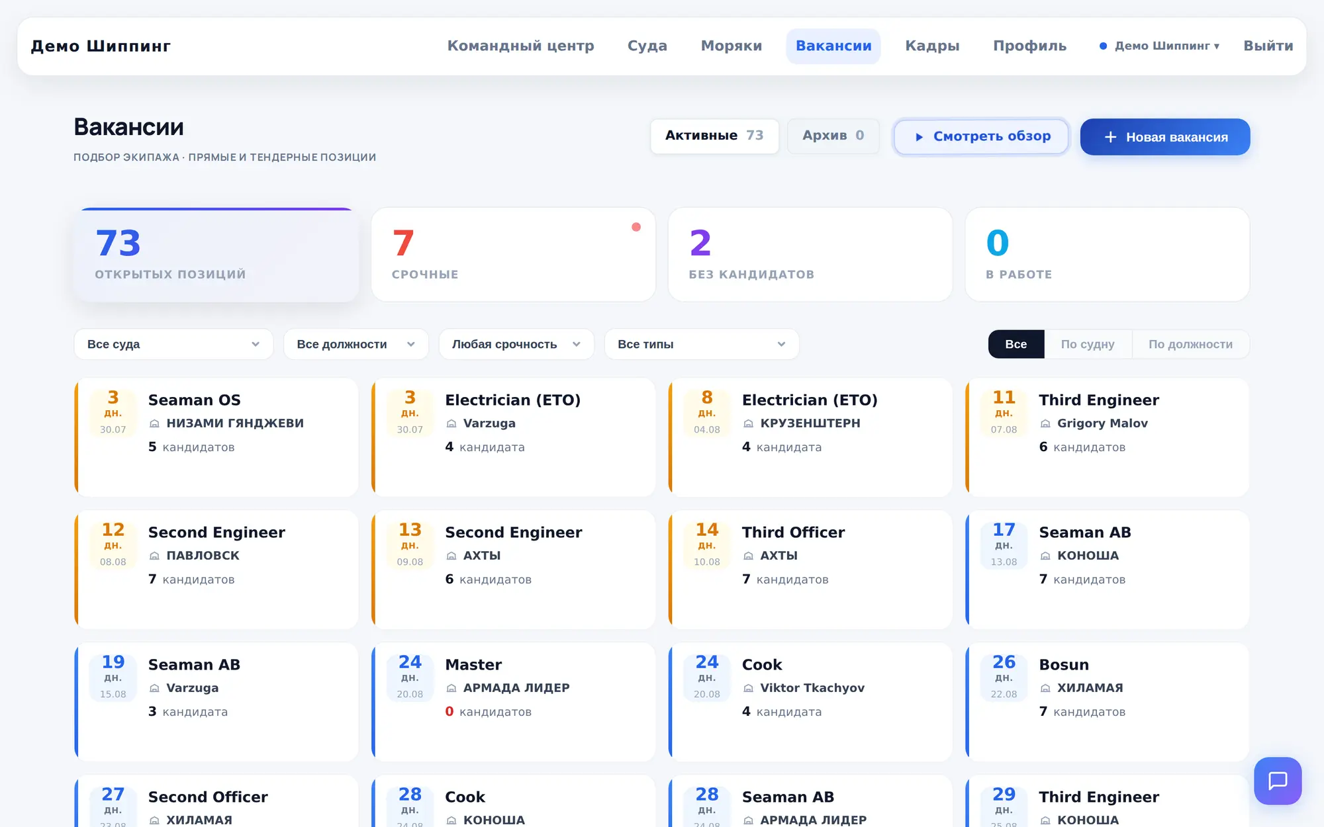The width and height of the screenshot is (1324, 827).
Task: Go to Командный центр
Action: [520, 46]
